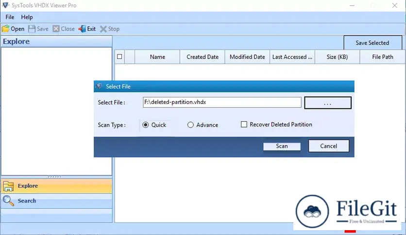Click the Close toolbar icon
The image size is (406, 235).
point(56,29)
